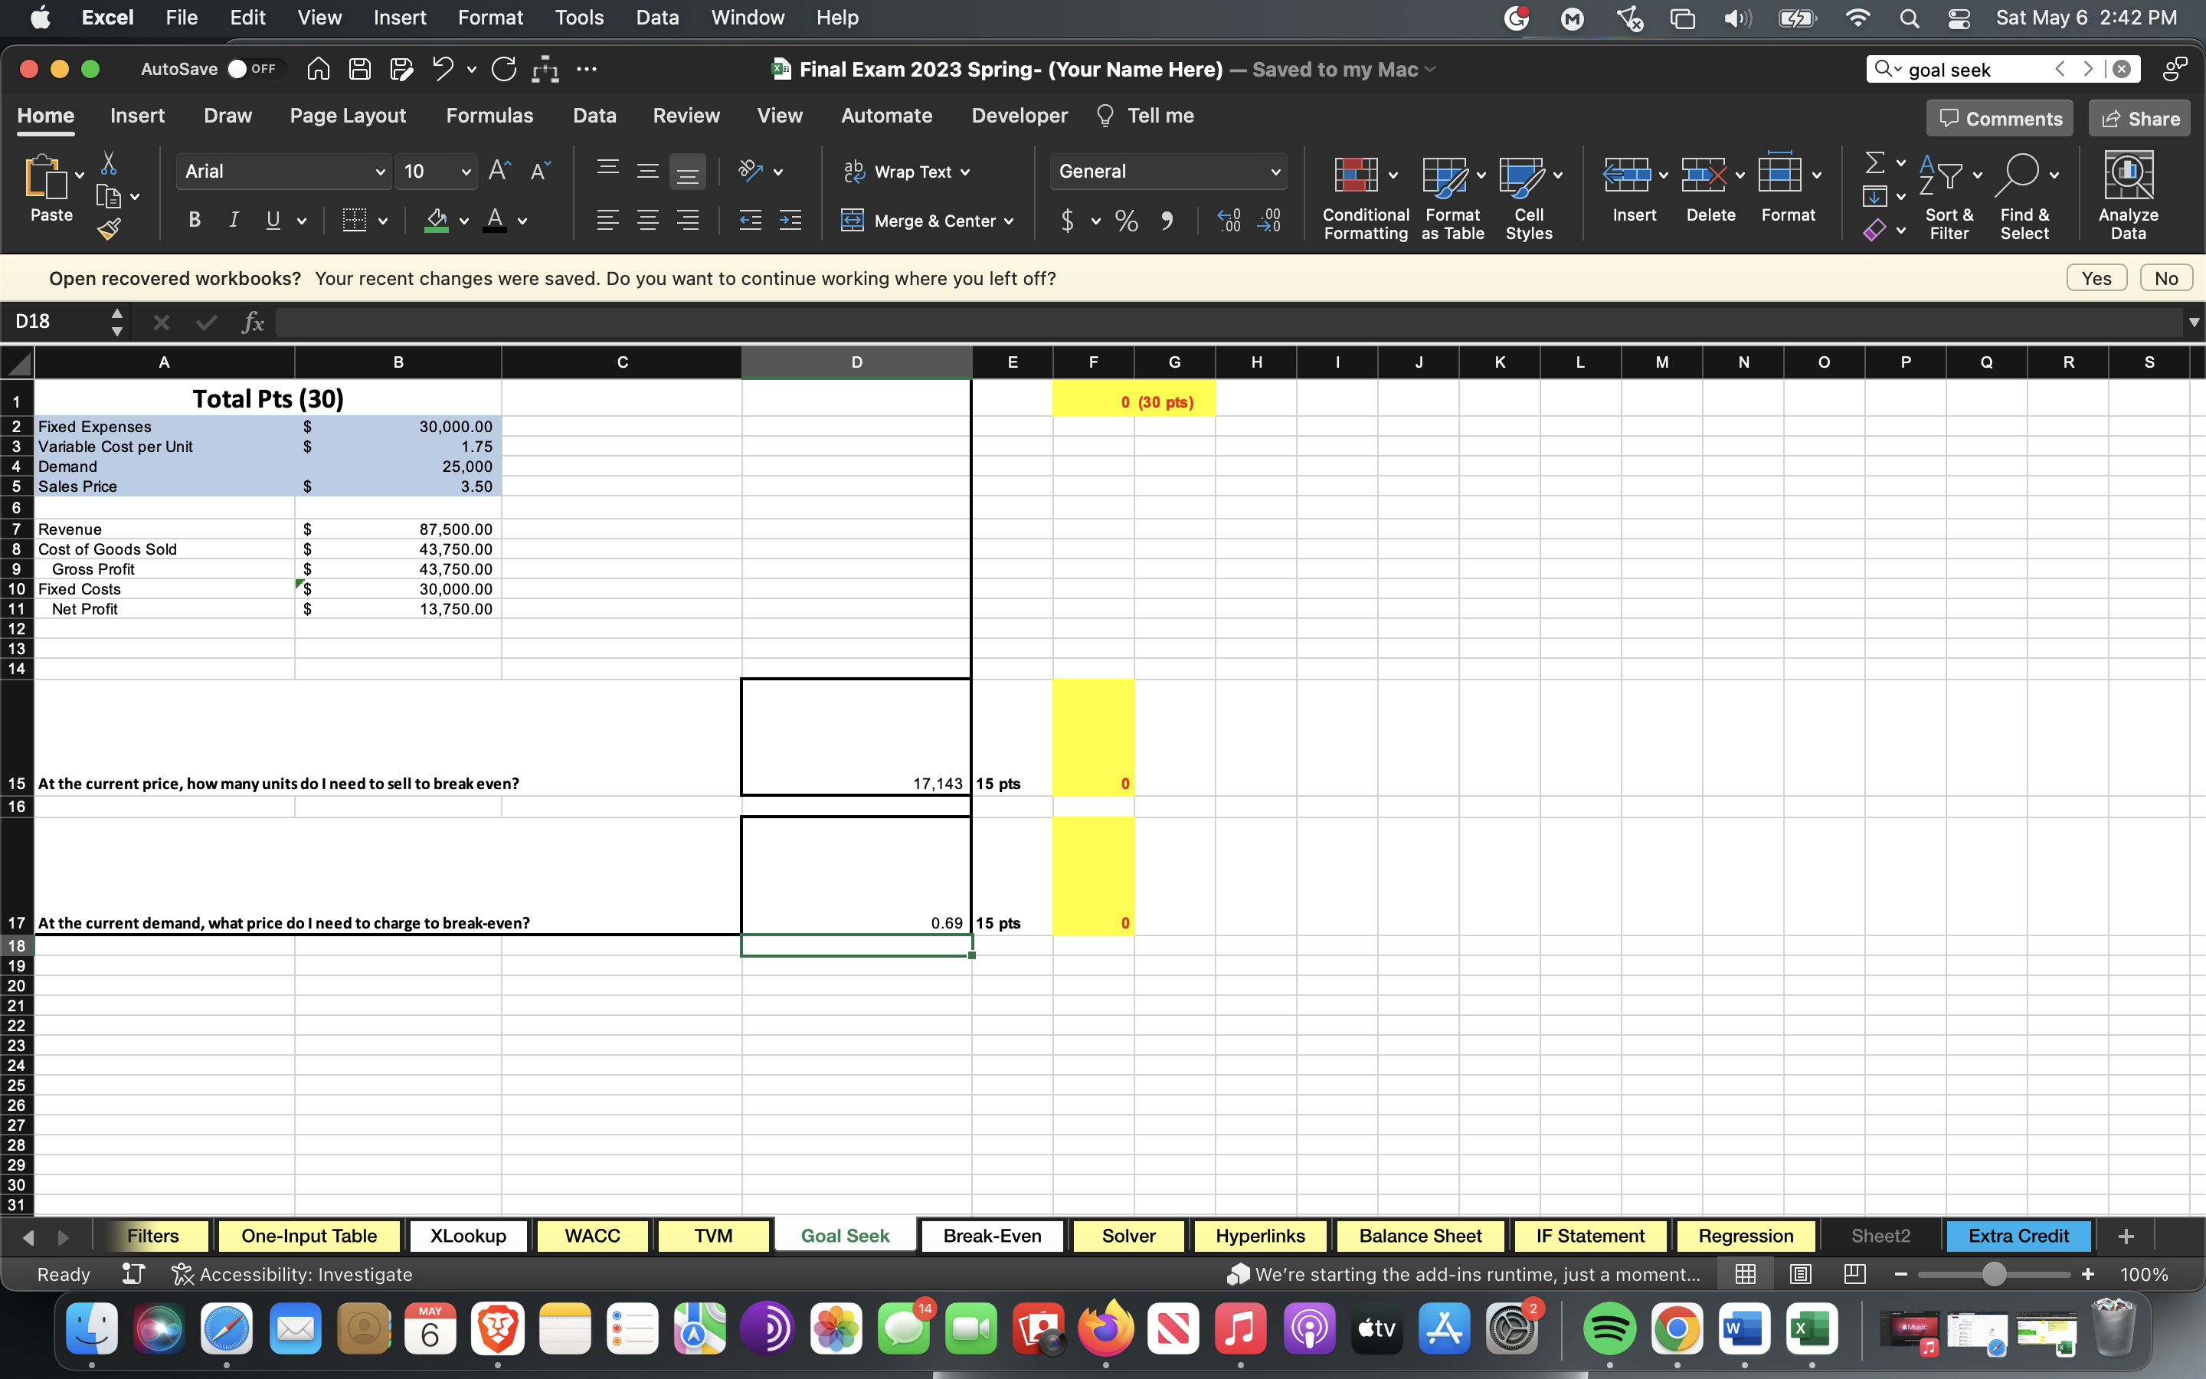Toggle Bold formatting
This screenshot has height=1379, width=2206.
coord(193,220)
